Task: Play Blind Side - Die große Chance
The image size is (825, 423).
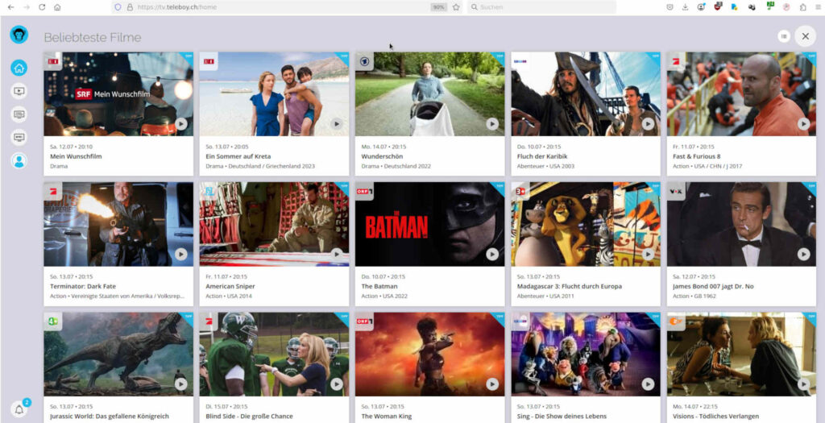Action: pyautogui.click(x=337, y=384)
